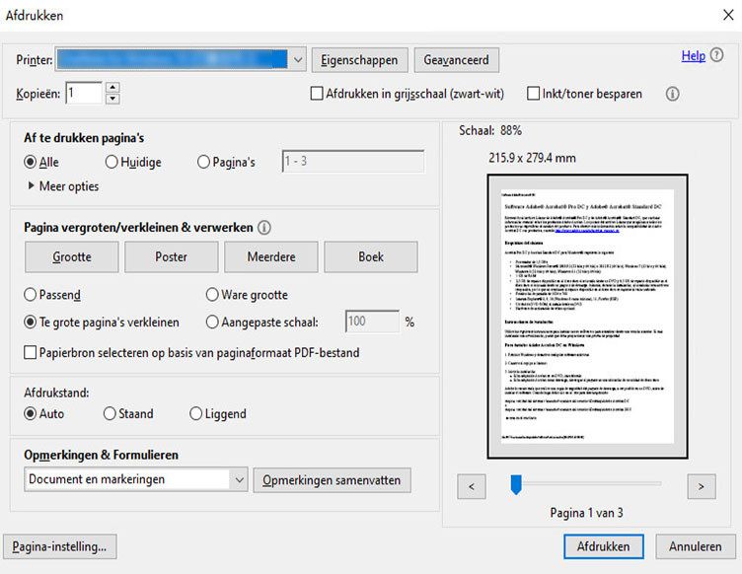Screen dimensions: 742x574
Task: Close the Afdrukken dialog
Action: tap(728, 15)
